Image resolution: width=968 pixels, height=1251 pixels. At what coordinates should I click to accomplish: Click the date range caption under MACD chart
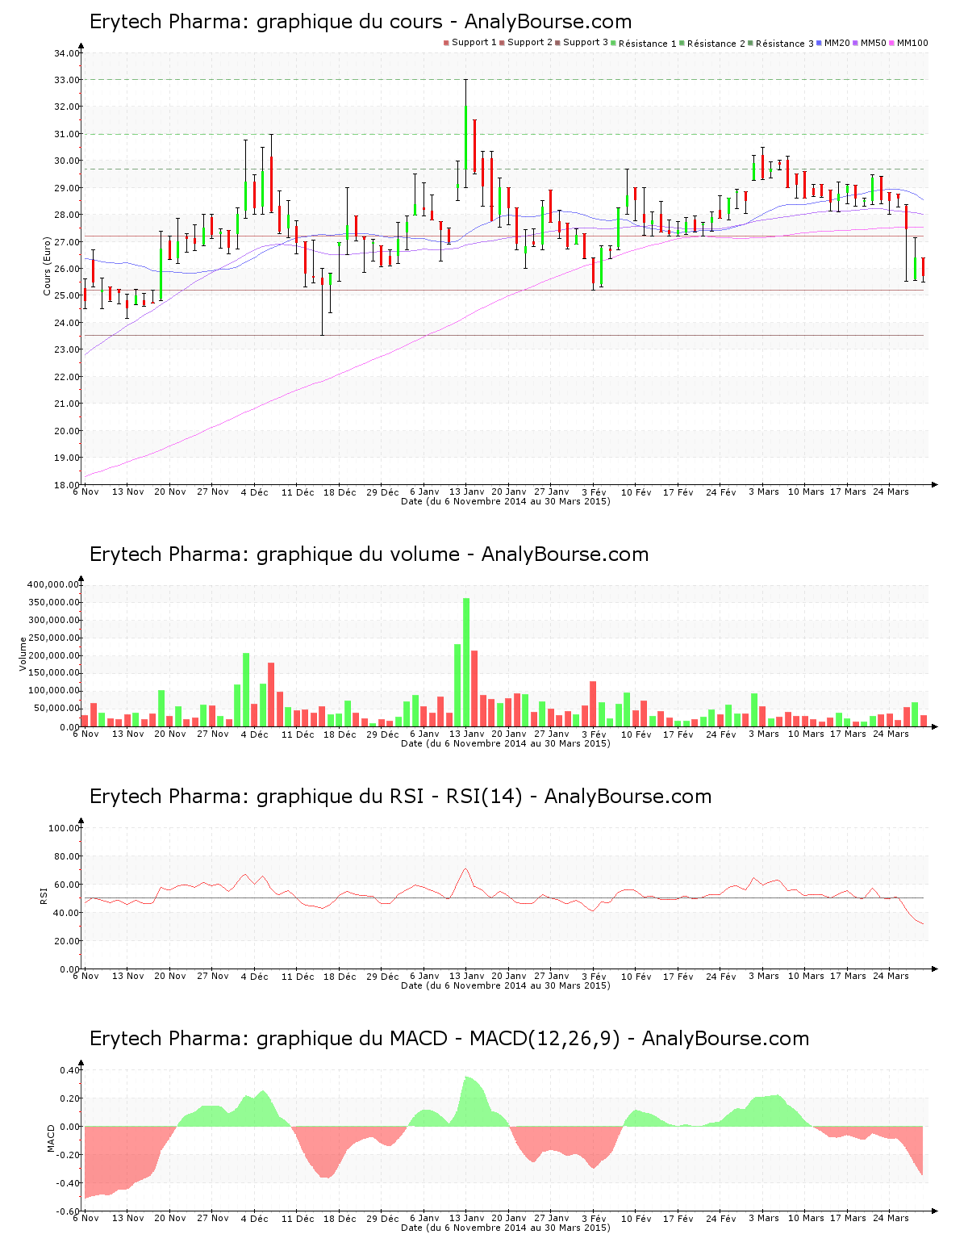click(506, 1228)
